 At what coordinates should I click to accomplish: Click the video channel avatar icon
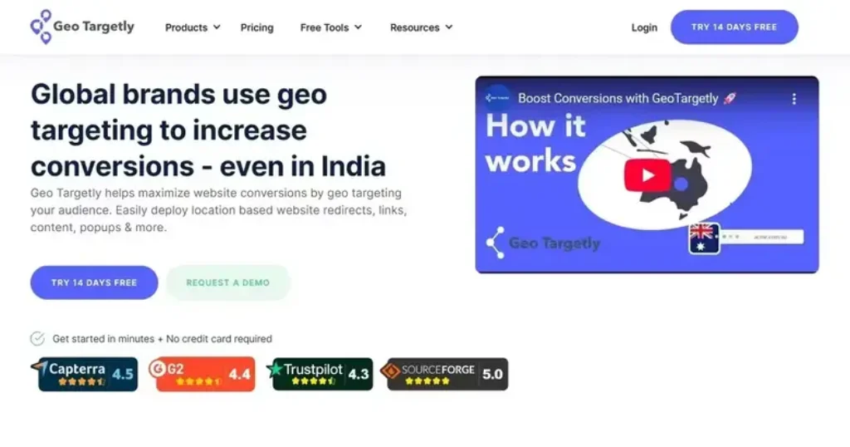pos(497,98)
